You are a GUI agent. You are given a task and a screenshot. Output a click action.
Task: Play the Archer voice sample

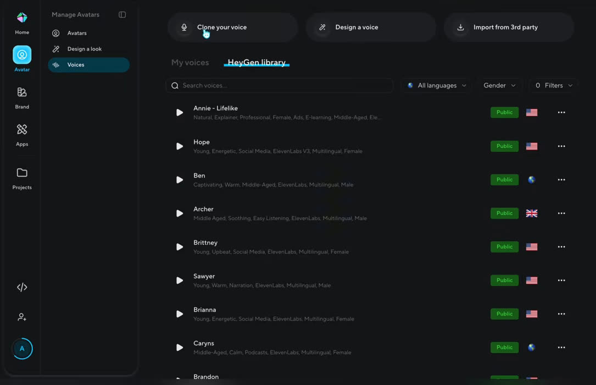click(180, 213)
